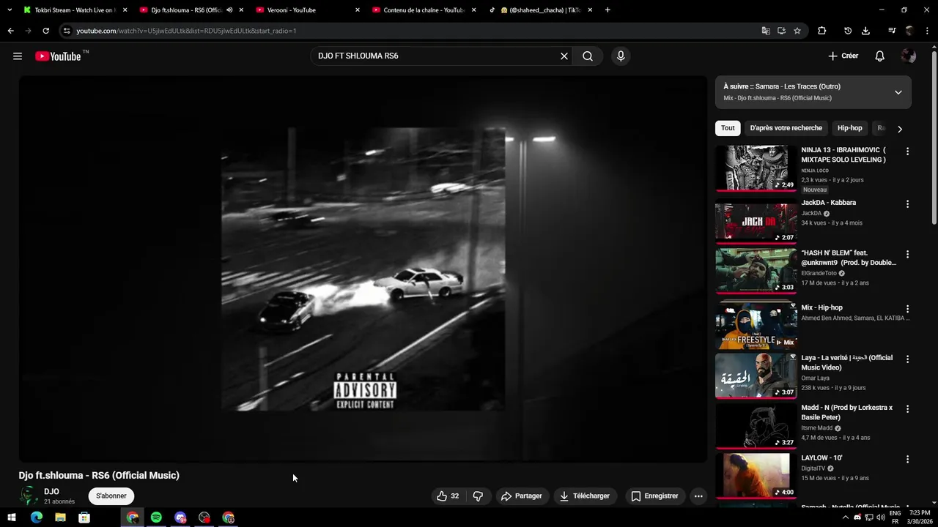The height and width of the screenshot is (527, 938).
Task: Open Laya - La verité video thumbnail
Action: coord(756,375)
